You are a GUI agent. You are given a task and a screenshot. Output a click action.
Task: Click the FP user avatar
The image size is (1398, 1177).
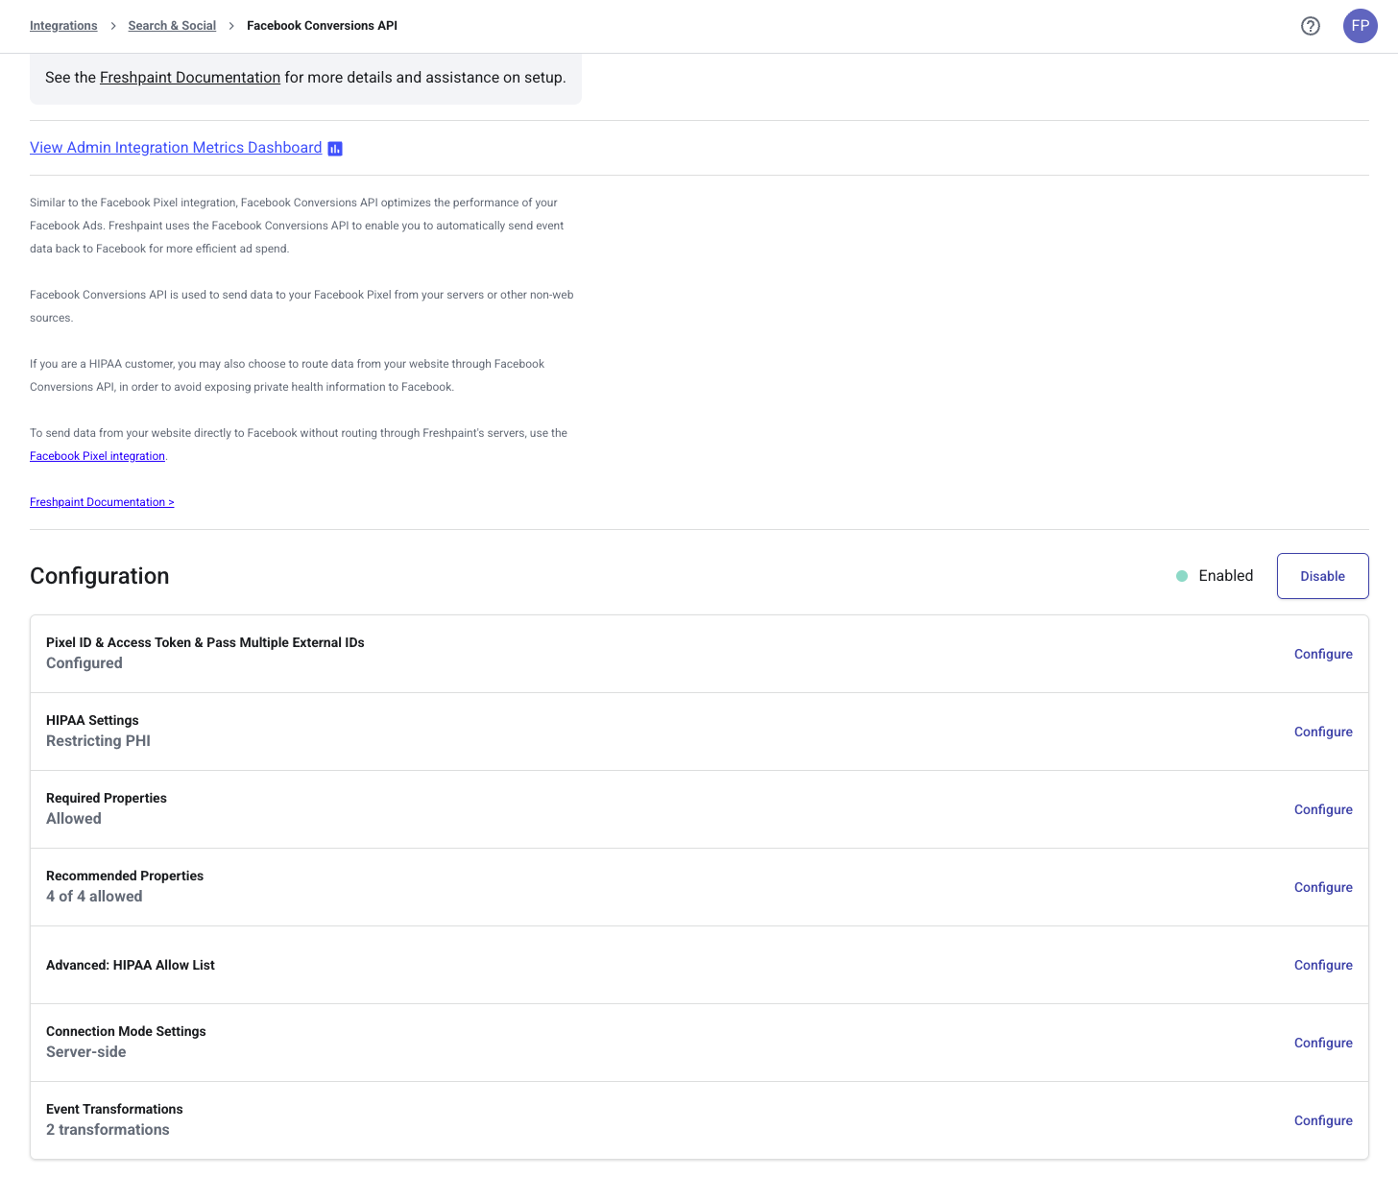(x=1360, y=26)
